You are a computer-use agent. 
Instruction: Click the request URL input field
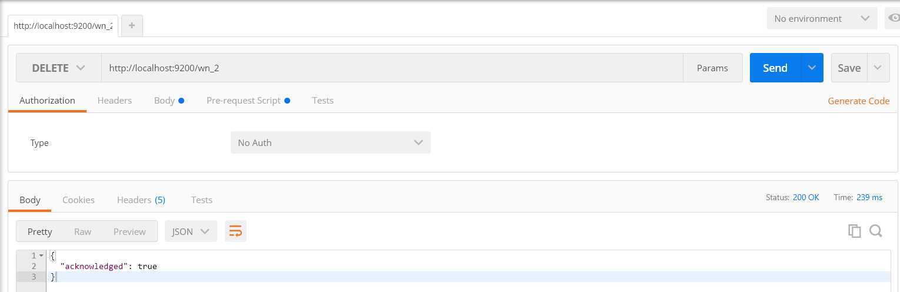pos(392,68)
